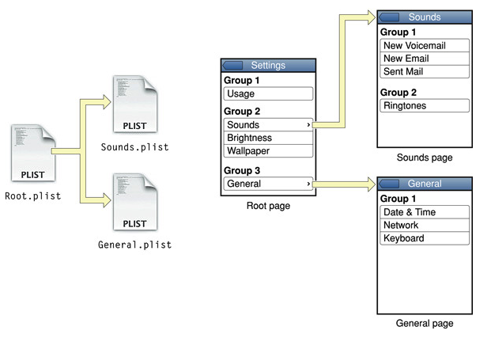Click the Settings title bar text
Screen dimensions: 491x338
[268, 65]
